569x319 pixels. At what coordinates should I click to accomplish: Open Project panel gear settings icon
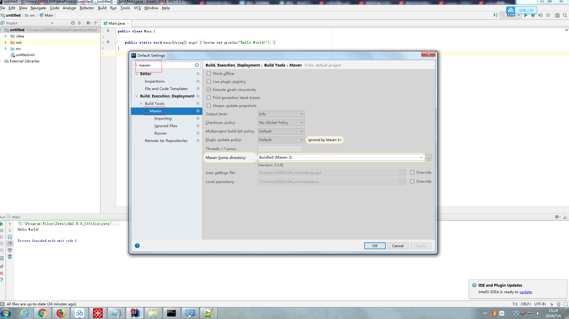coord(88,23)
